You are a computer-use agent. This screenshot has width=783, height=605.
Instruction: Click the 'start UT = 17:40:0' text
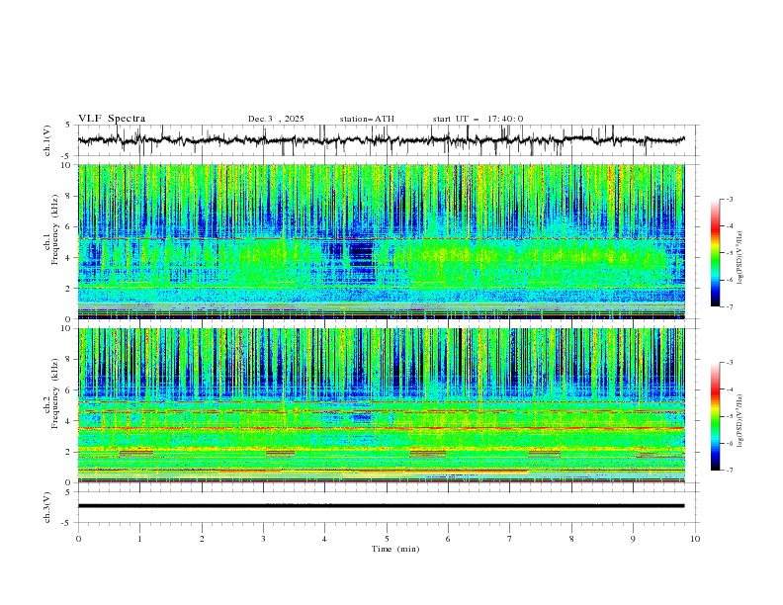click(x=478, y=119)
